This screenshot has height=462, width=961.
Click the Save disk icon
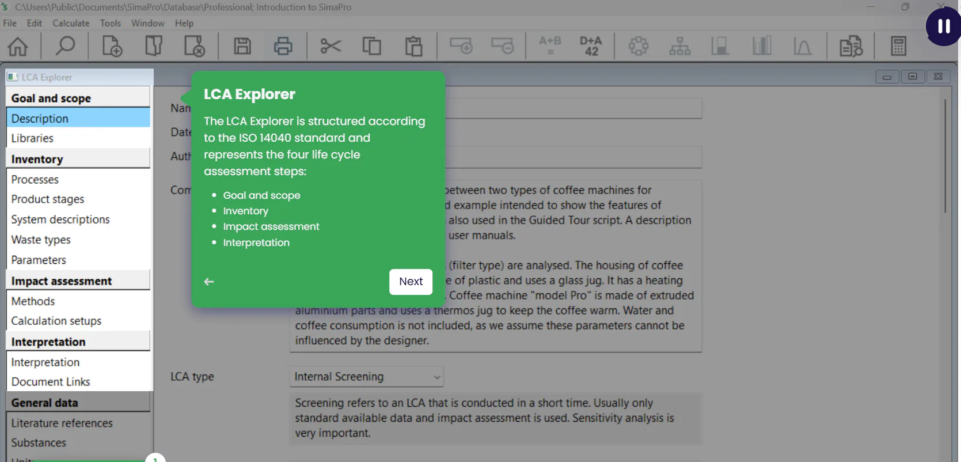242,46
